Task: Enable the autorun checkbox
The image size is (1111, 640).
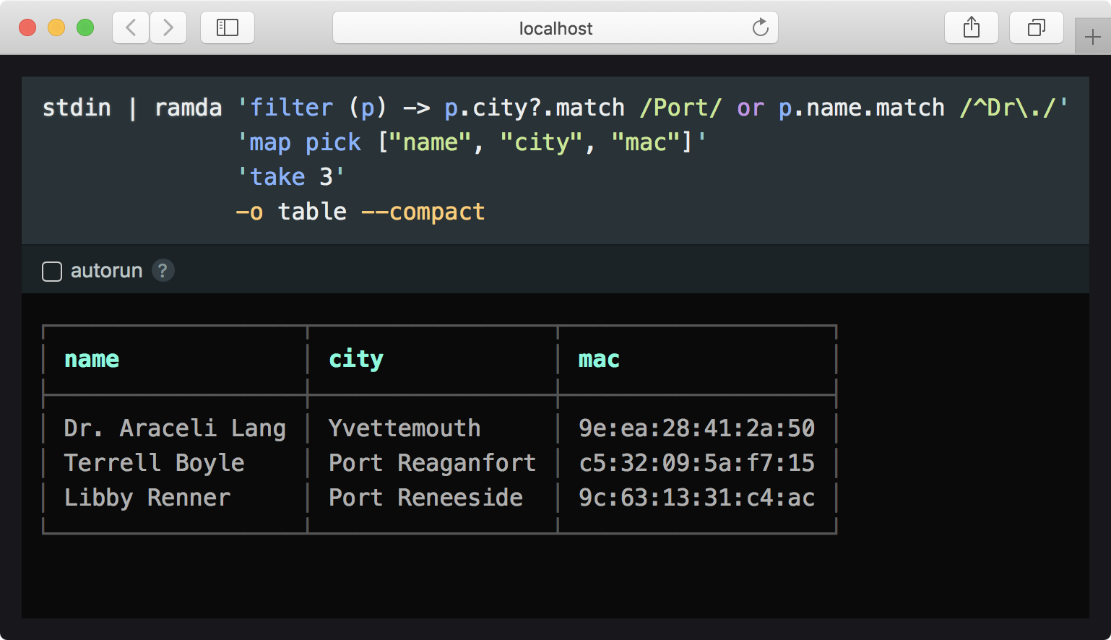Action: point(52,272)
